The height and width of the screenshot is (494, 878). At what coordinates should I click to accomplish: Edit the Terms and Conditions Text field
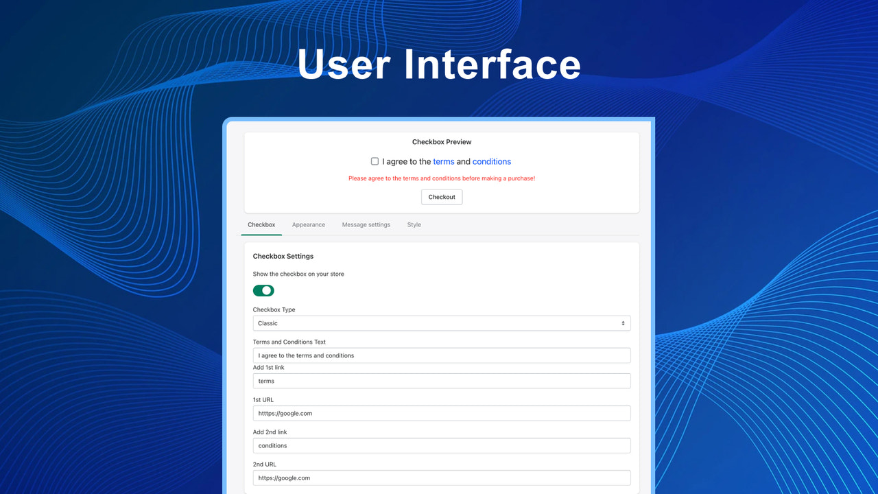441,355
